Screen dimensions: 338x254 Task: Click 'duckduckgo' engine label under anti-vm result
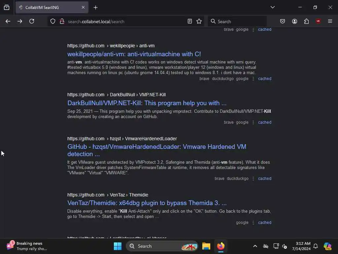point(223,79)
